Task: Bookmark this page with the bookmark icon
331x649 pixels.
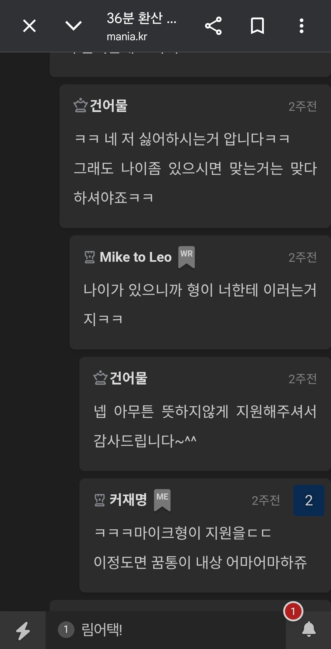Action: pos(257,26)
